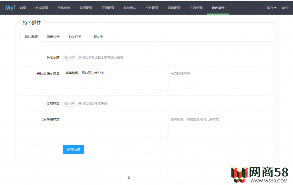Screen dimensions: 293x185
Task: Open the 站点设置 menu
Action: [42, 8]
